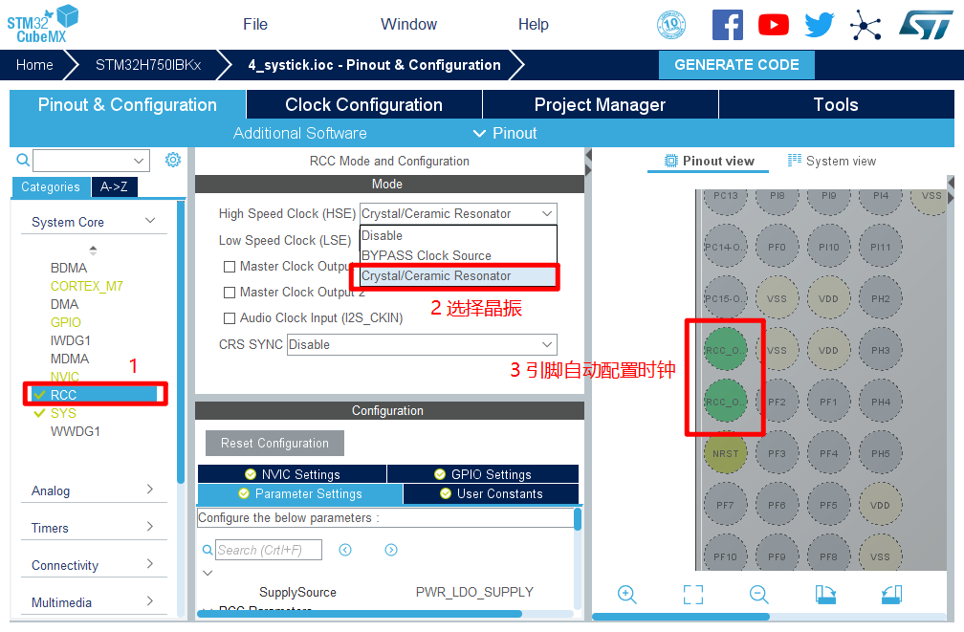Open the categories settings gear icon
This screenshot has width=964, height=632.
coord(173,160)
